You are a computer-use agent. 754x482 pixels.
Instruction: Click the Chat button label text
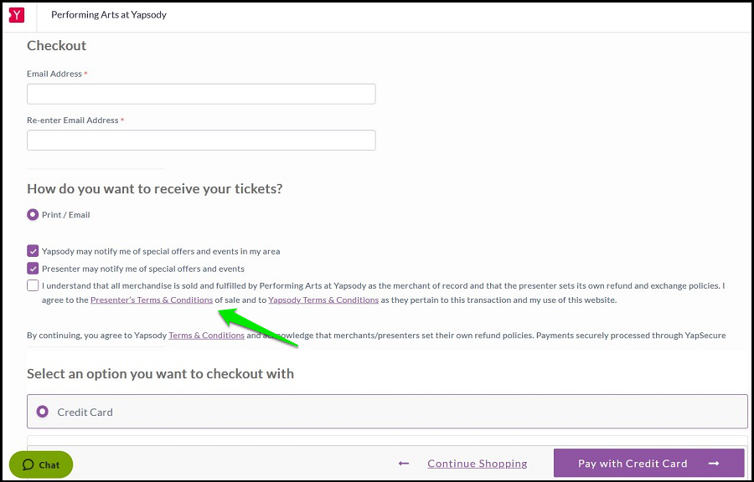click(x=49, y=464)
